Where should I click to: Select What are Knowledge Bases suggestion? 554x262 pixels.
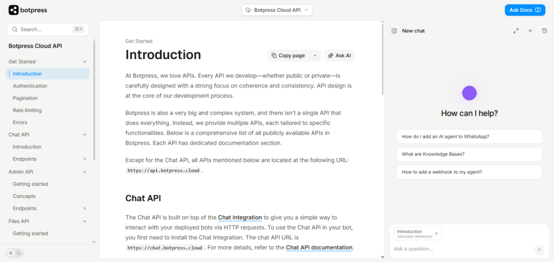469,154
